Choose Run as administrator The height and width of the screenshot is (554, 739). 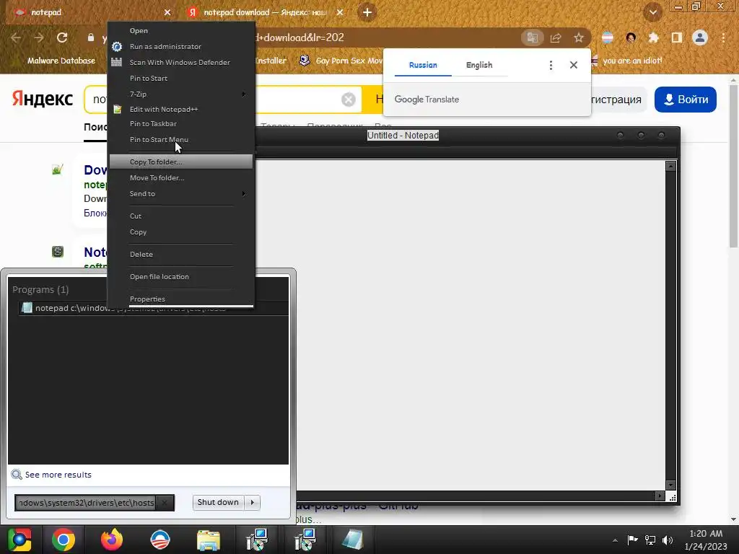tap(181, 47)
